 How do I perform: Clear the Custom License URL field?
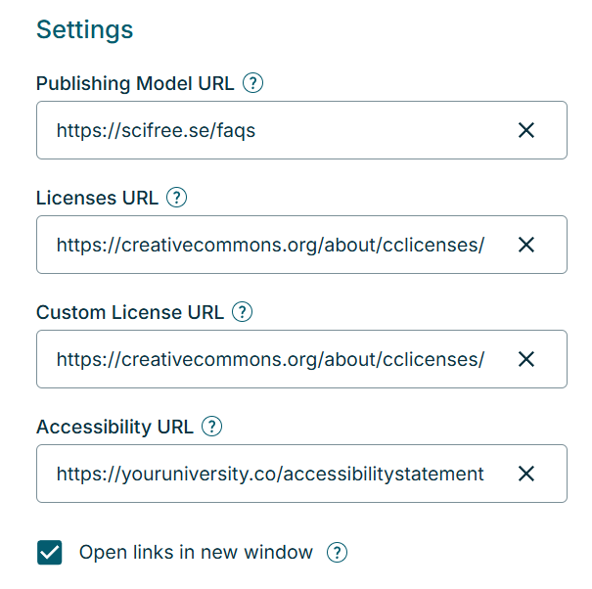coord(525,359)
